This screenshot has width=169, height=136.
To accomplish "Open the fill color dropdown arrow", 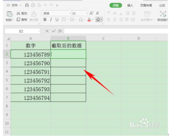I will coord(84,20).
